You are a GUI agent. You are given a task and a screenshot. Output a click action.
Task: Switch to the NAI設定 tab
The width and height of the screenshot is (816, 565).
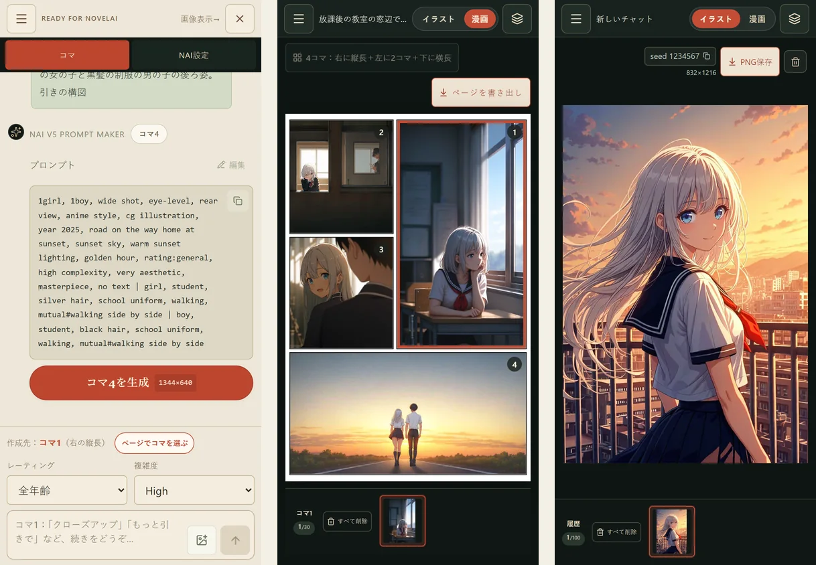coord(194,55)
